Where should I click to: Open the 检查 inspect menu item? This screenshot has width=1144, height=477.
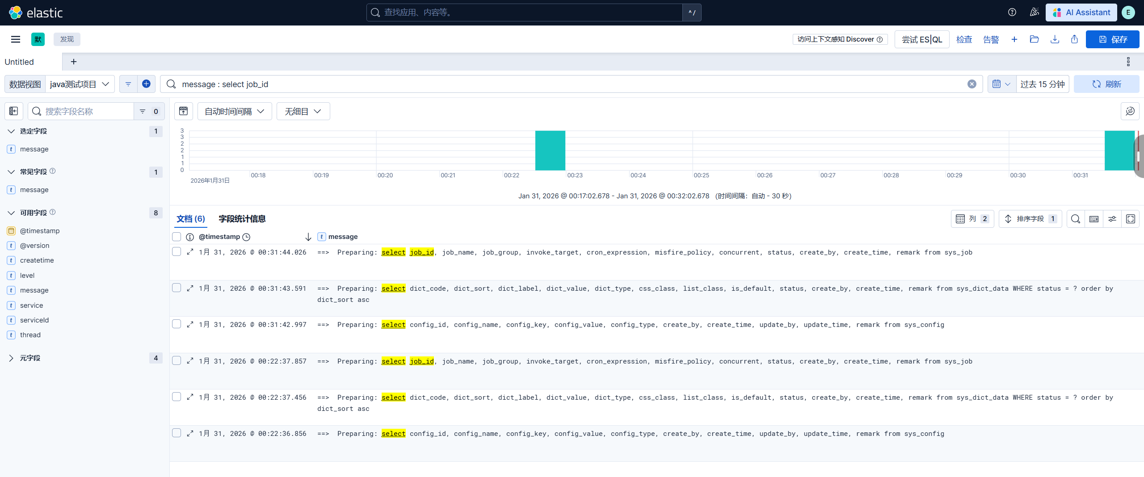(x=964, y=39)
